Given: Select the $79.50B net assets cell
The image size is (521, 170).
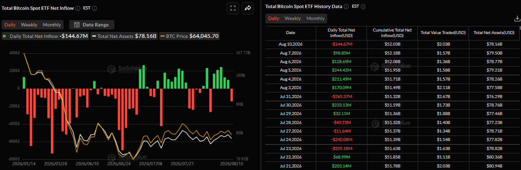Looking at the screenshot, I should 494,53.
